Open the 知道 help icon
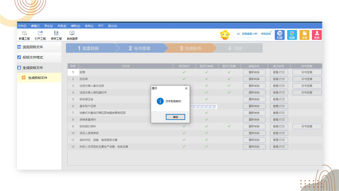339x191 pixels. point(279,35)
